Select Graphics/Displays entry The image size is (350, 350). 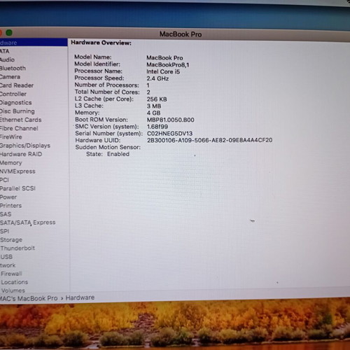[x=25, y=146]
